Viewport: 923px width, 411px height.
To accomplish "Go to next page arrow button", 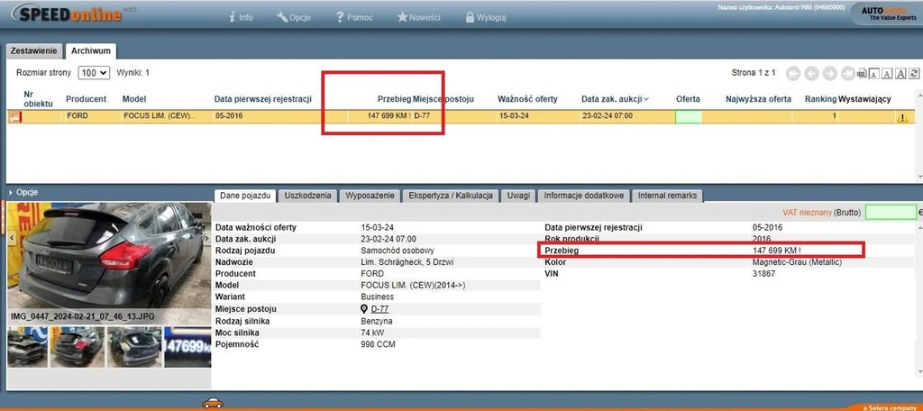I will 830,73.
